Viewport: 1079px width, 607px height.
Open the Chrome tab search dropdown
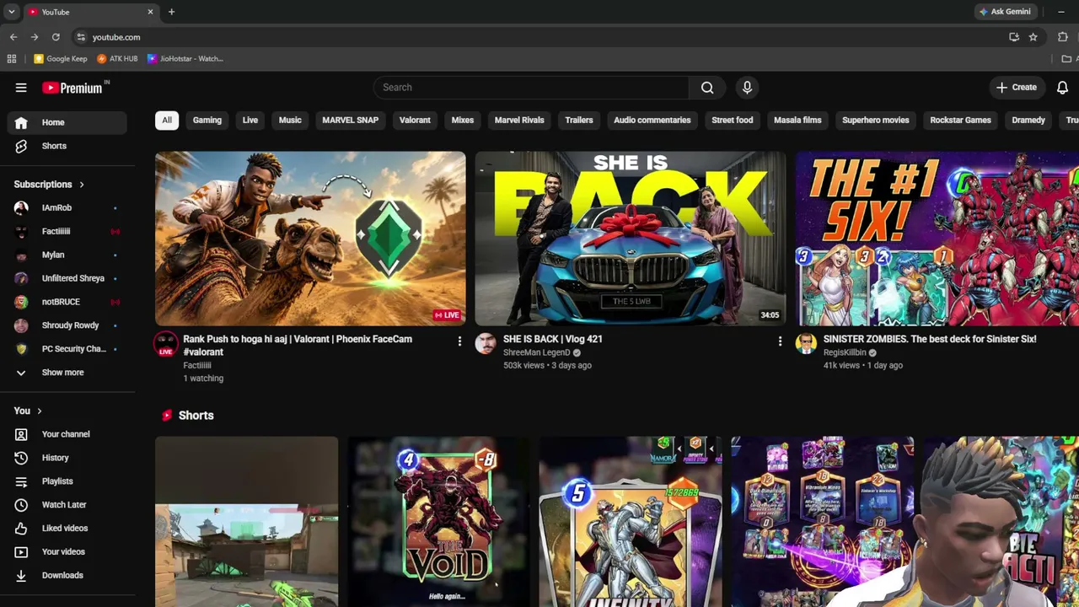pyautogui.click(x=11, y=12)
